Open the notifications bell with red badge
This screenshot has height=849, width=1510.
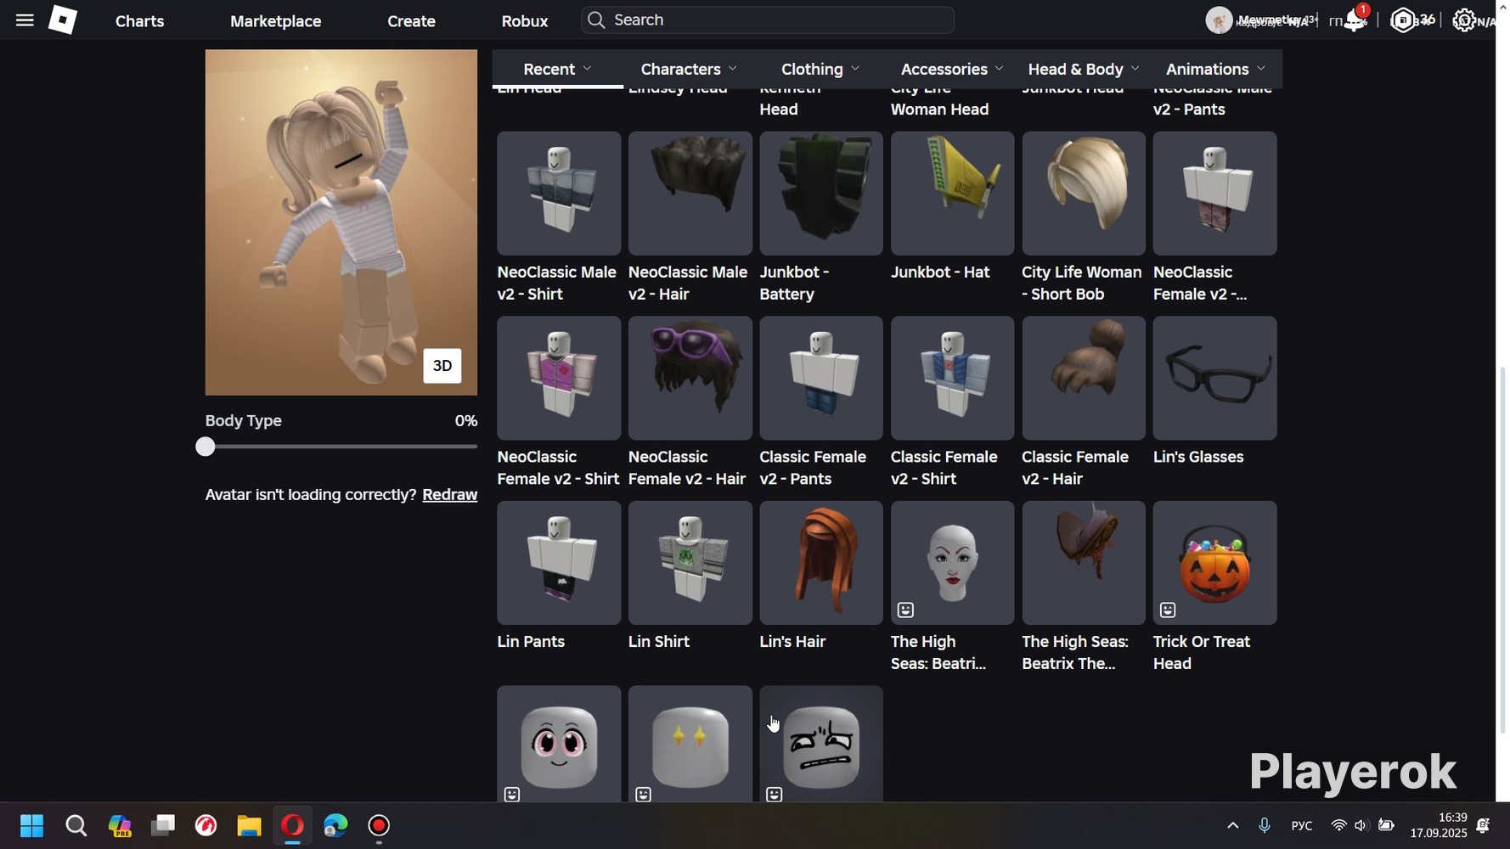[x=1355, y=20]
